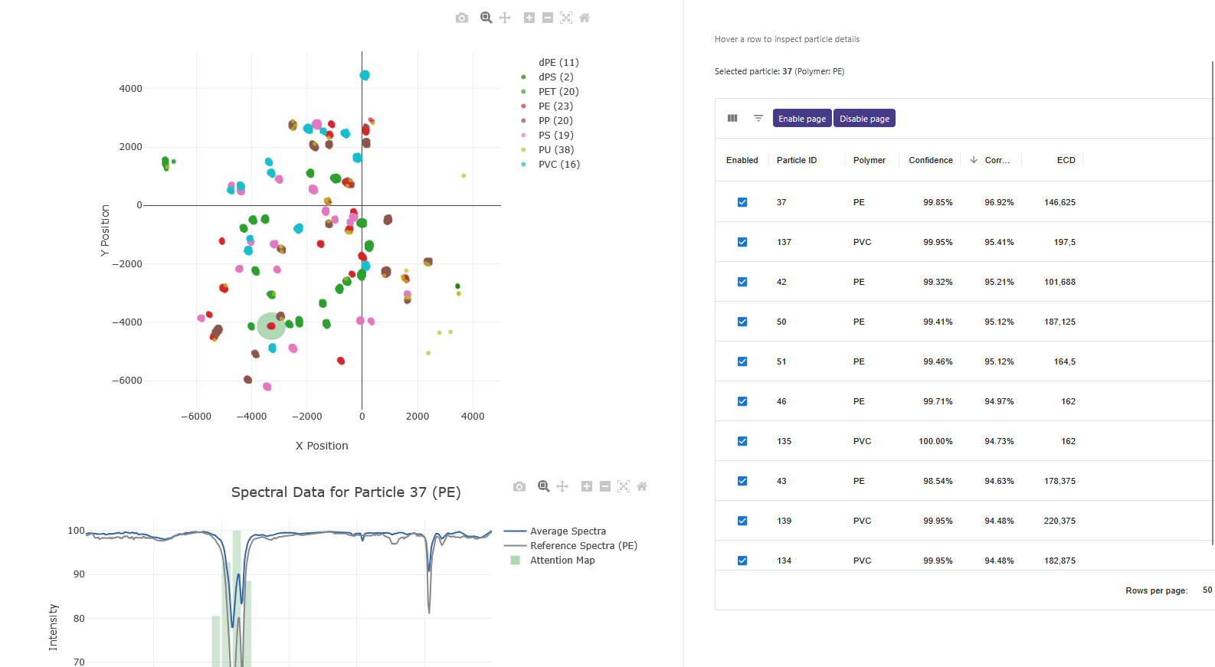Uncheck Enabled checkbox for particle 43
This screenshot has width=1215, height=667.
point(742,481)
